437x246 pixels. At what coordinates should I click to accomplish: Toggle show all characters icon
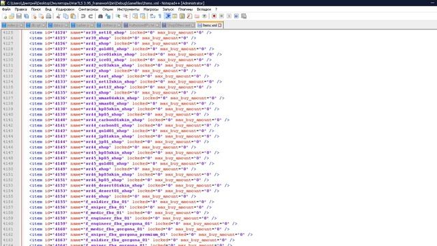(x=160, y=16)
